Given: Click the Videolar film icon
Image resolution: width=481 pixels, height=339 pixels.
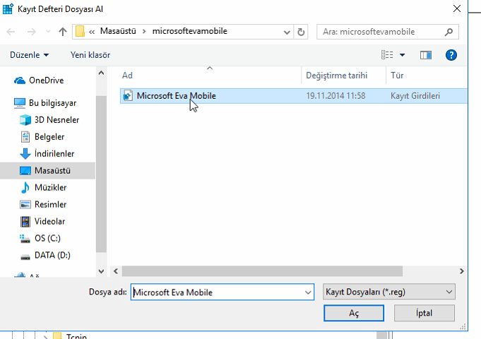Looking at the screenshot, I should pyautogui.click(x=25, y=221).
